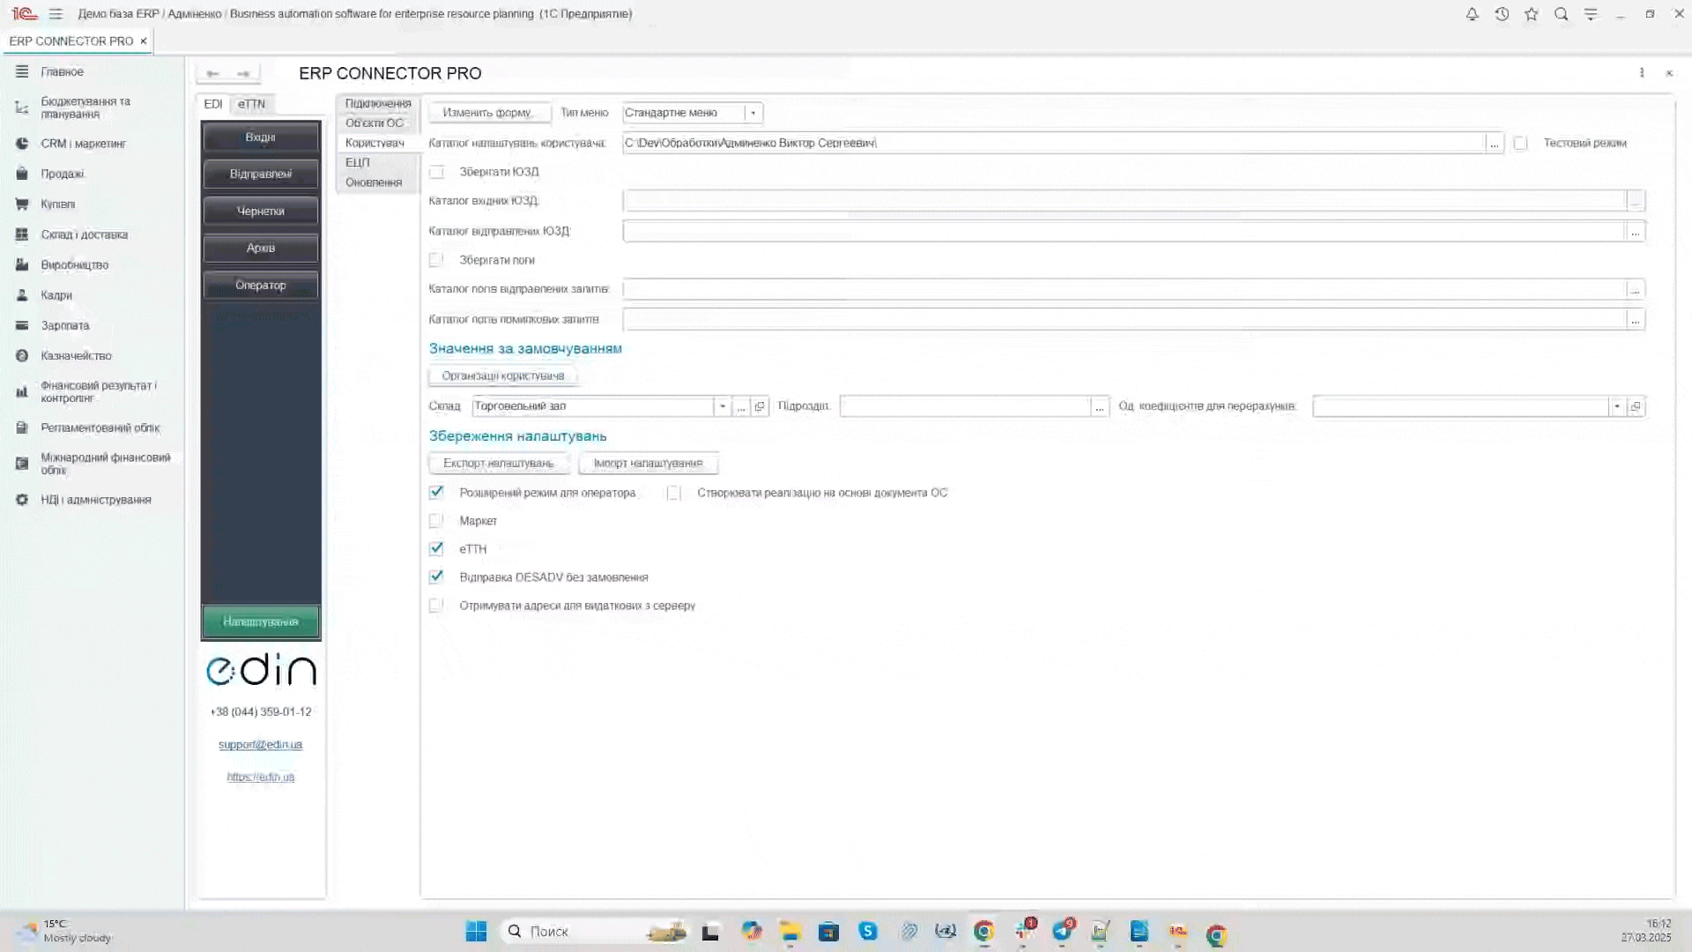Open the notifications bell icon
The height and width of the screenshot is (952, 1692).
(1472, 14)
